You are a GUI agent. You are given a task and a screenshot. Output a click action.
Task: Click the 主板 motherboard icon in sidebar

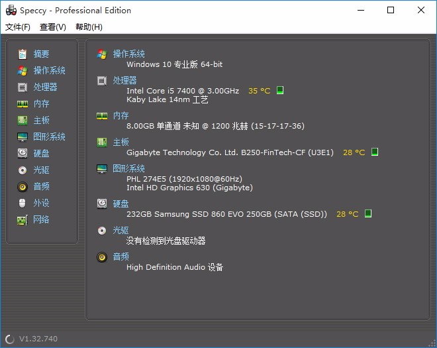coord(23,121)
